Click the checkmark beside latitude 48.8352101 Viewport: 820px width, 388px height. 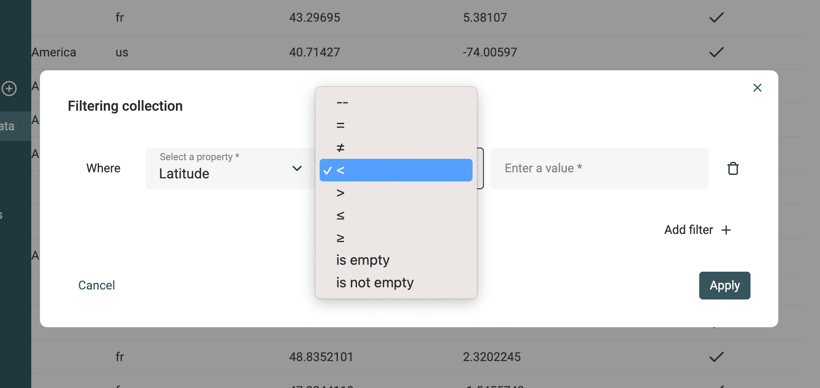pos(717,357)
